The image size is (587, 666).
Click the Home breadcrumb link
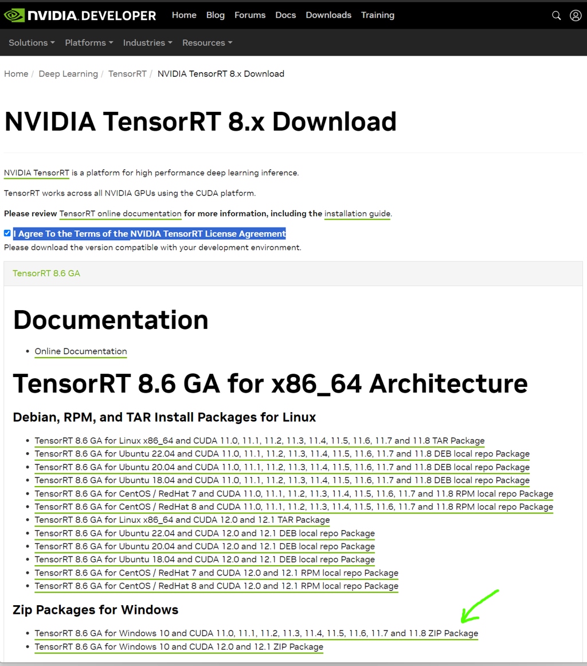pos(16,73)
